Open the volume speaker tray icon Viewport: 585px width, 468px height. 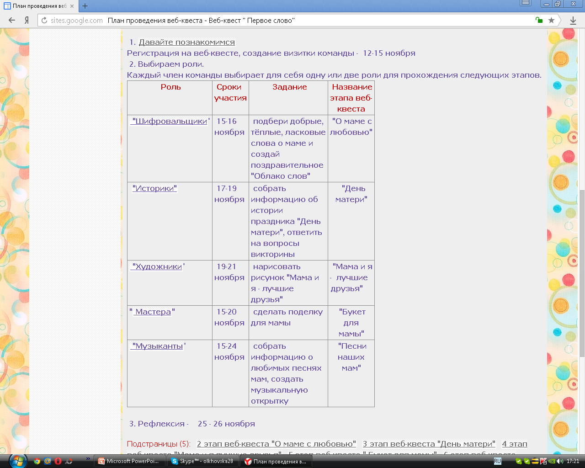(560, 461)
